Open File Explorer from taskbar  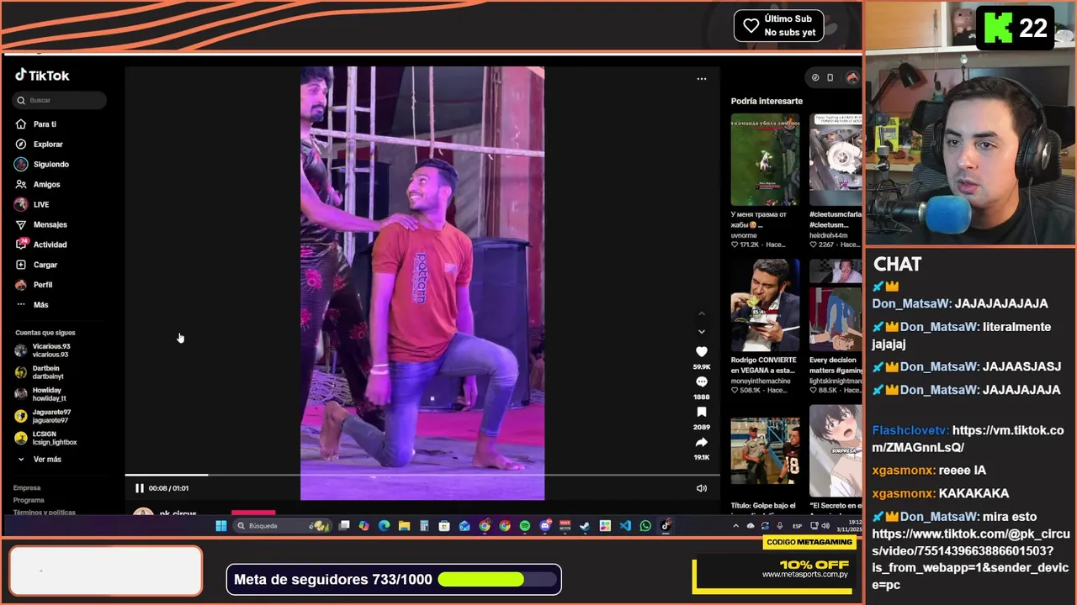(404, 526)
